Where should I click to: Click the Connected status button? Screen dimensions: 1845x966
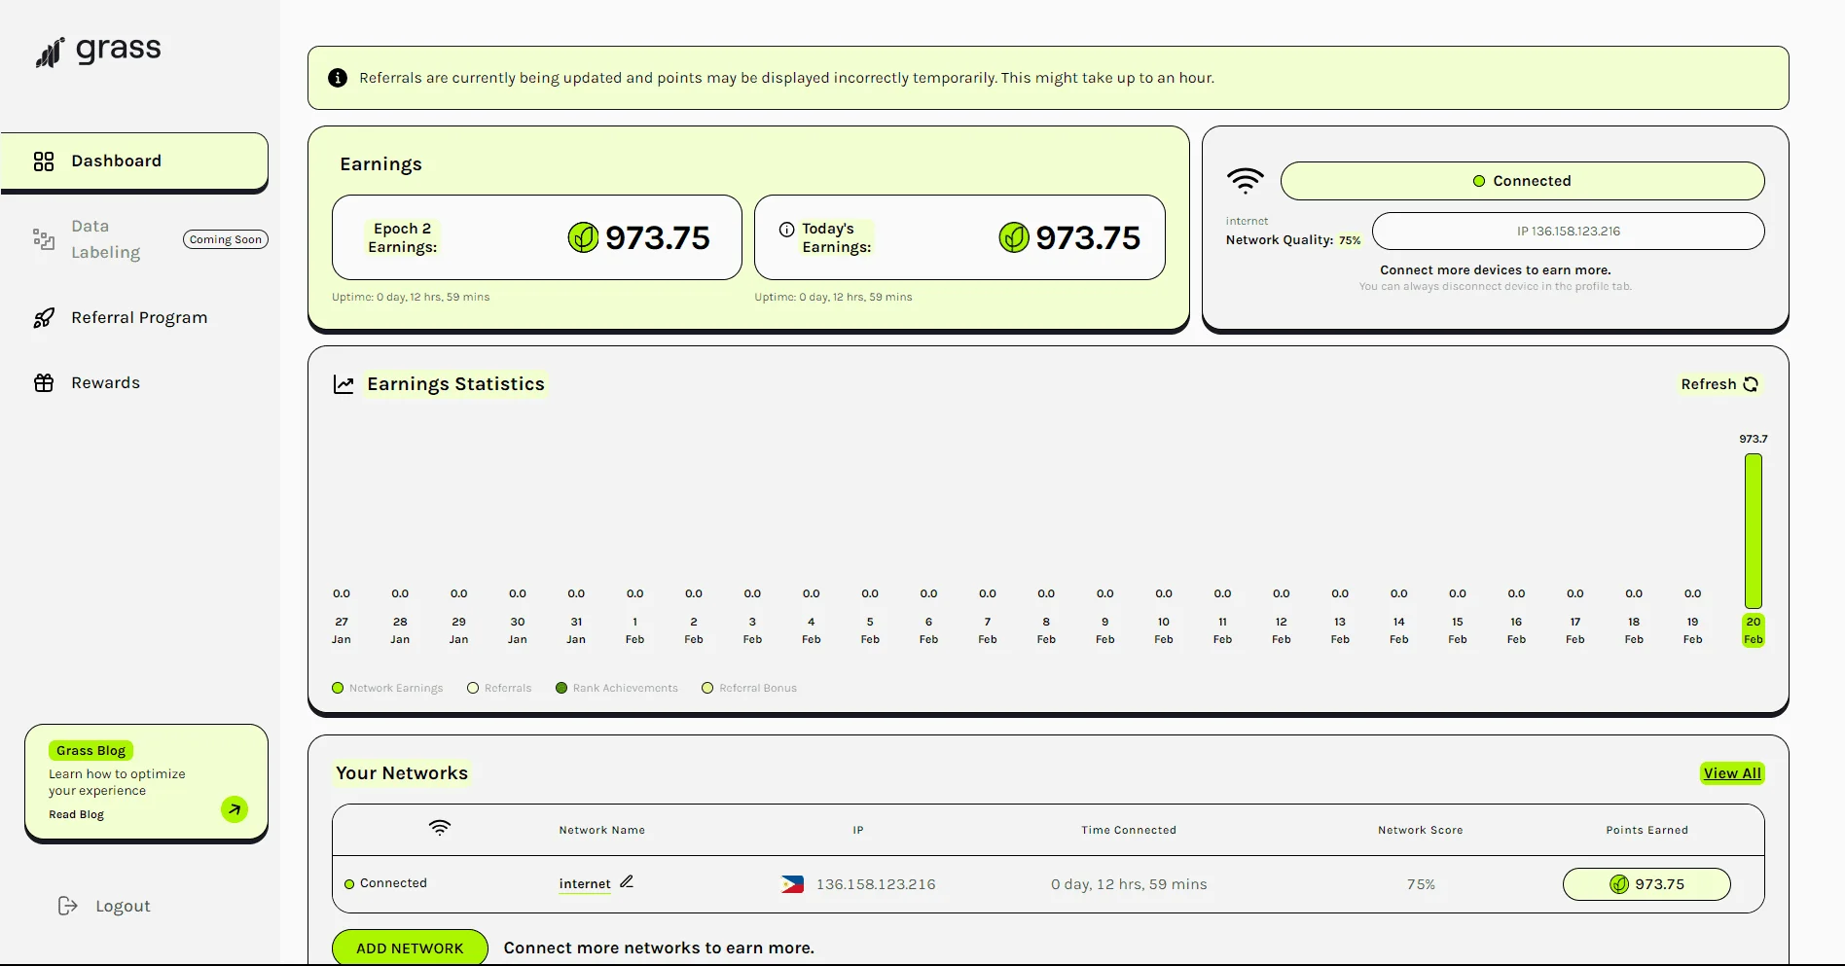tap(1522, 181)
